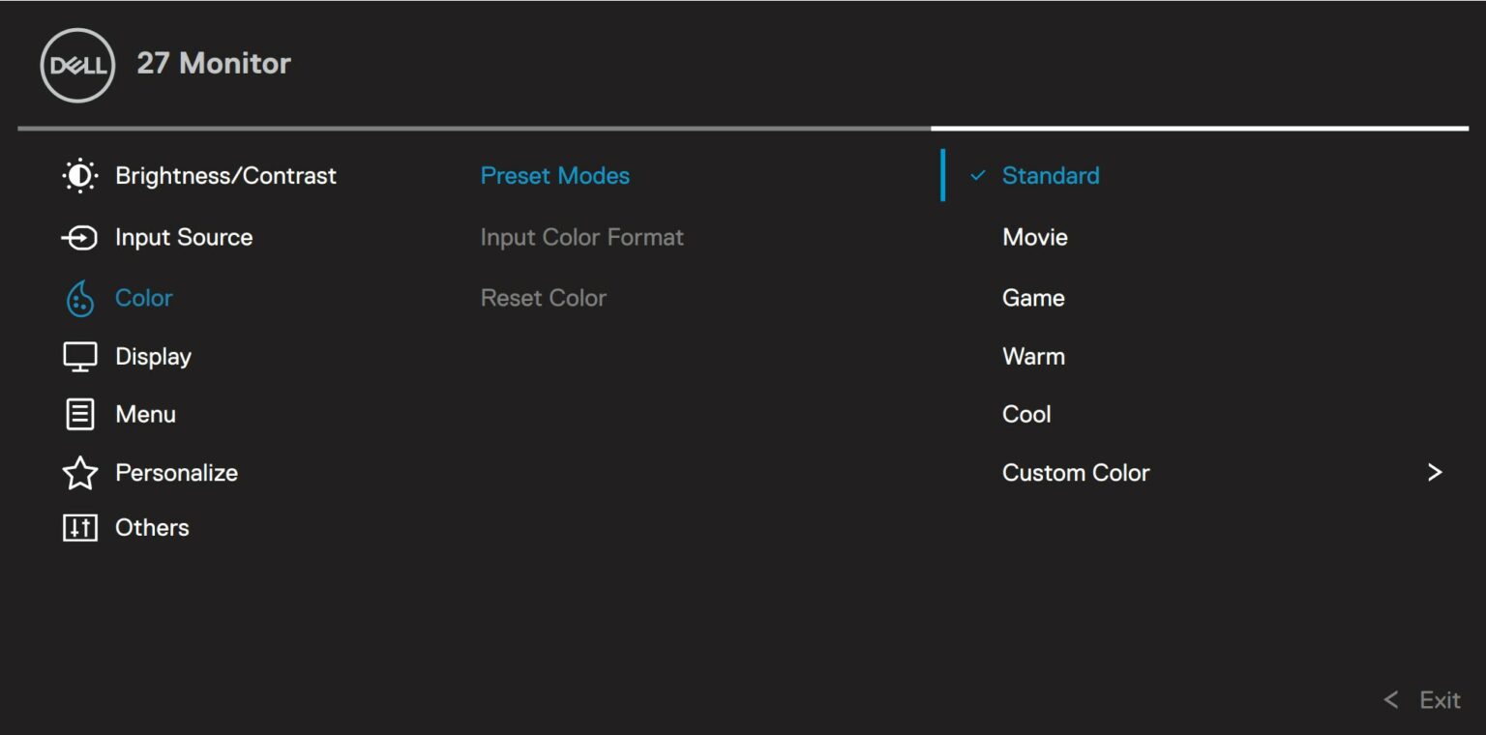Select the Warm color temperature preset

1033,356
